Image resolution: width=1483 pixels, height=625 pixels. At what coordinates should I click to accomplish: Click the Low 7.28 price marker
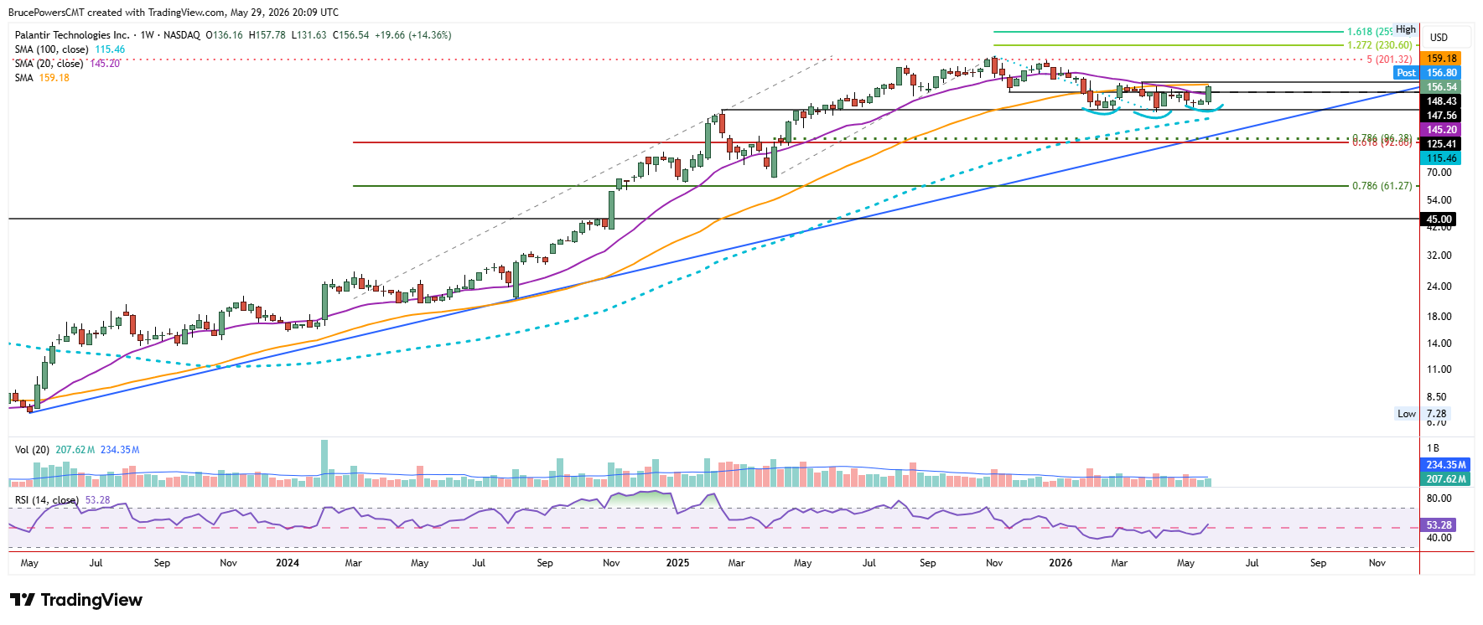pos(1421,414)
